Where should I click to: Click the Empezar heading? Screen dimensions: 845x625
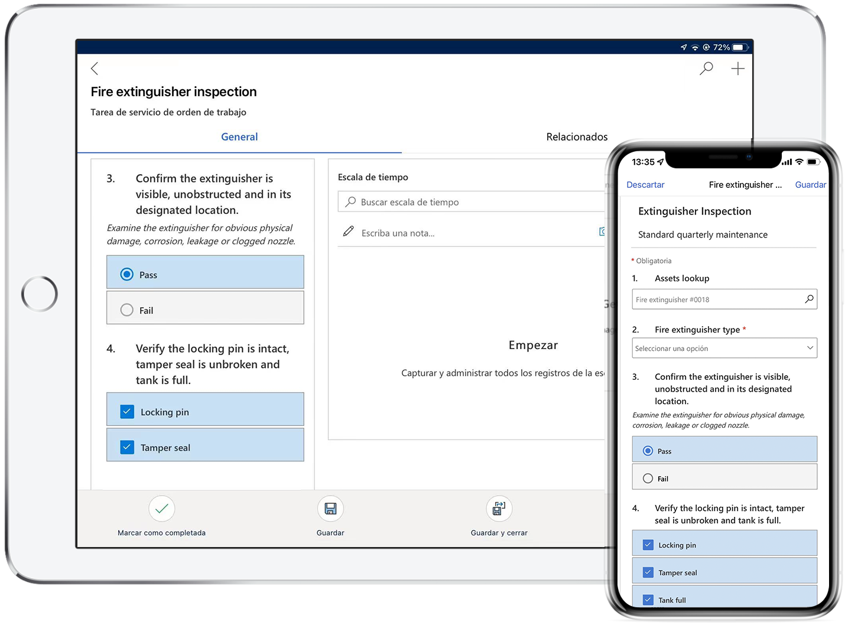(533, 345)
